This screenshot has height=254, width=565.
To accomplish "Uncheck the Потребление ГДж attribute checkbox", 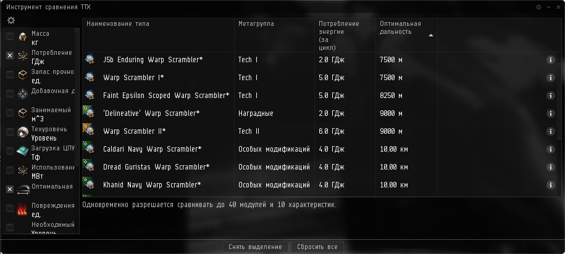I will click(10, 55).
